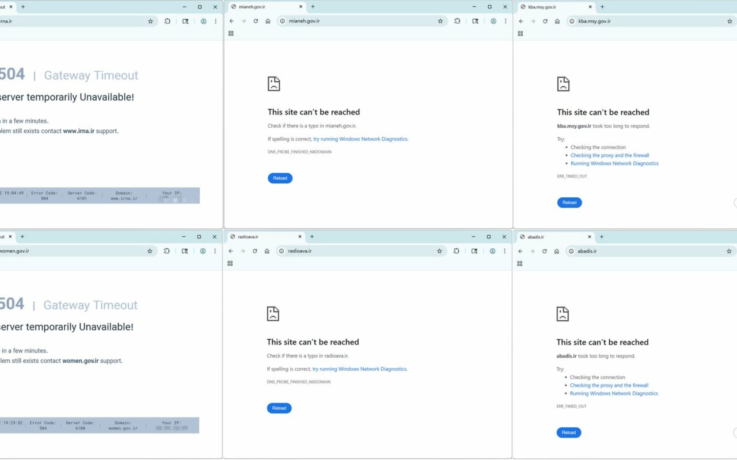Open the apps grid icon in mianeh.gov.ir window

[x=231, y=33]
